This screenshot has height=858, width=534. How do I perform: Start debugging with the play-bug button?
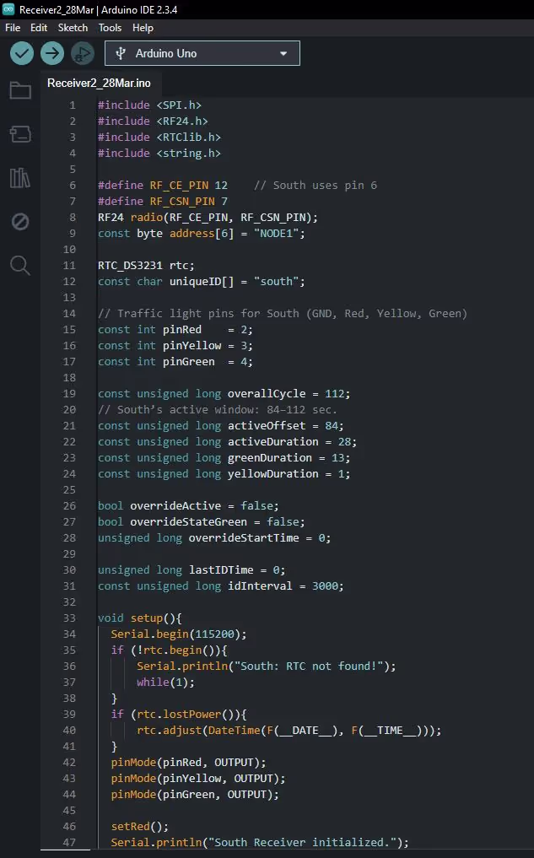click(x=82, y=53)
